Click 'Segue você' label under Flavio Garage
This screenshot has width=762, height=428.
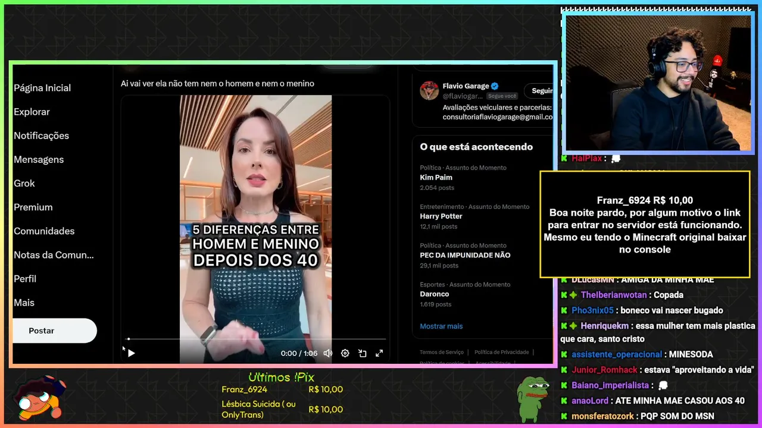click(x=502, y=96)
